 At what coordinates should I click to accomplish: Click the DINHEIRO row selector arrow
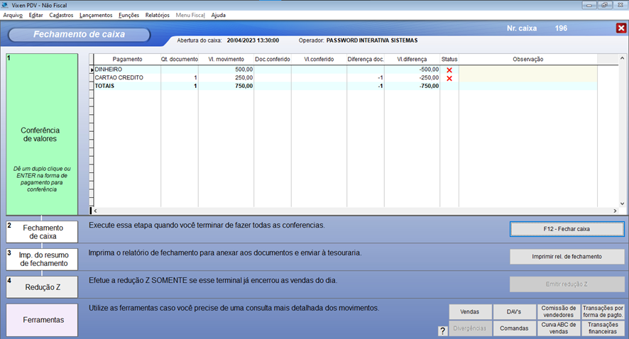pyautogui.click(x=92, y=70)
